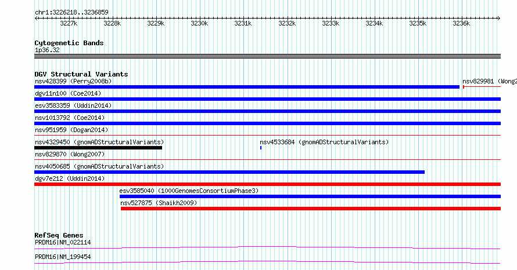Click the dgv7e212 (Uddin2014) label

point(70,178)
